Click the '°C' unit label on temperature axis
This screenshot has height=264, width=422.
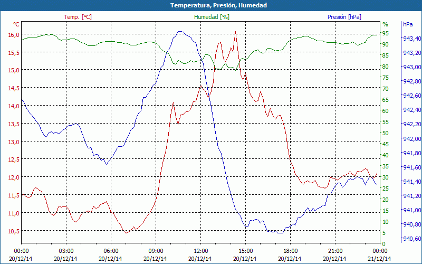pos(16,24)
